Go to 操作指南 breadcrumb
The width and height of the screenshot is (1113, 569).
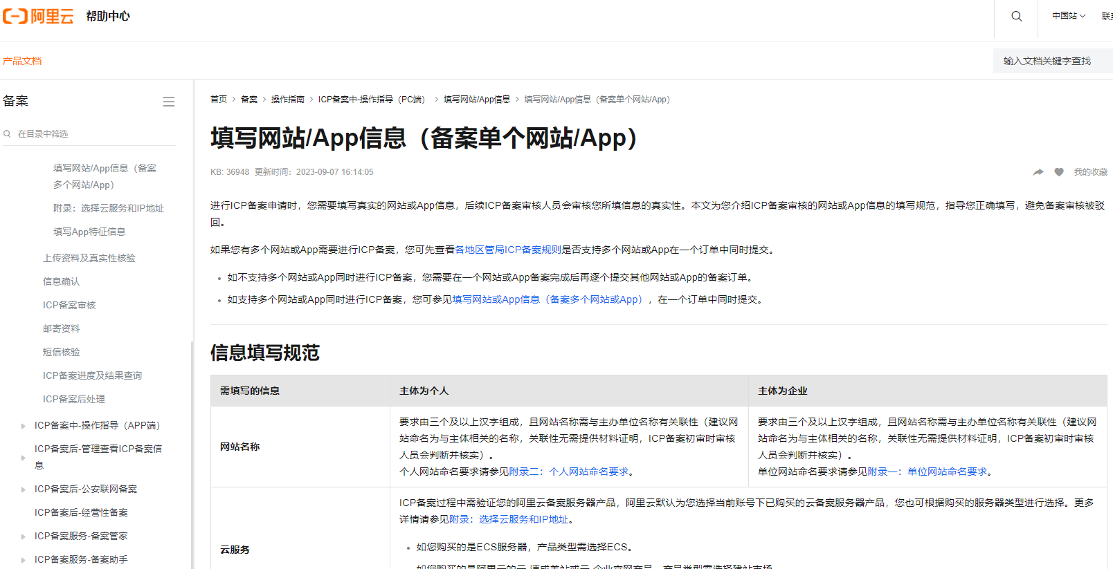coord(288,100)
